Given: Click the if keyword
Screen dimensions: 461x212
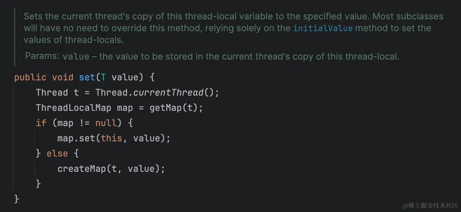Looking at the screenshot, I should [41, 123].
